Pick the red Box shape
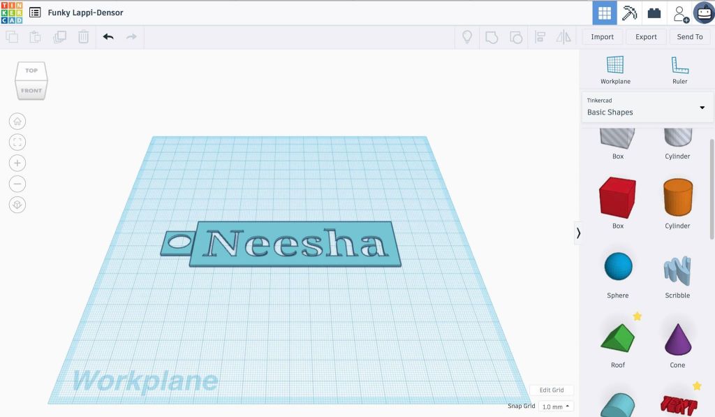Viewport: 715px width, 417px height. (x=617, y=198)
